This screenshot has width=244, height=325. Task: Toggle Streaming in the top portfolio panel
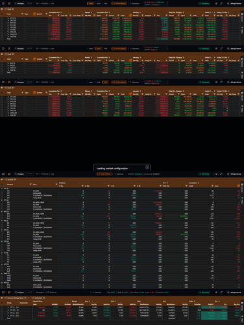coord(204,3)
